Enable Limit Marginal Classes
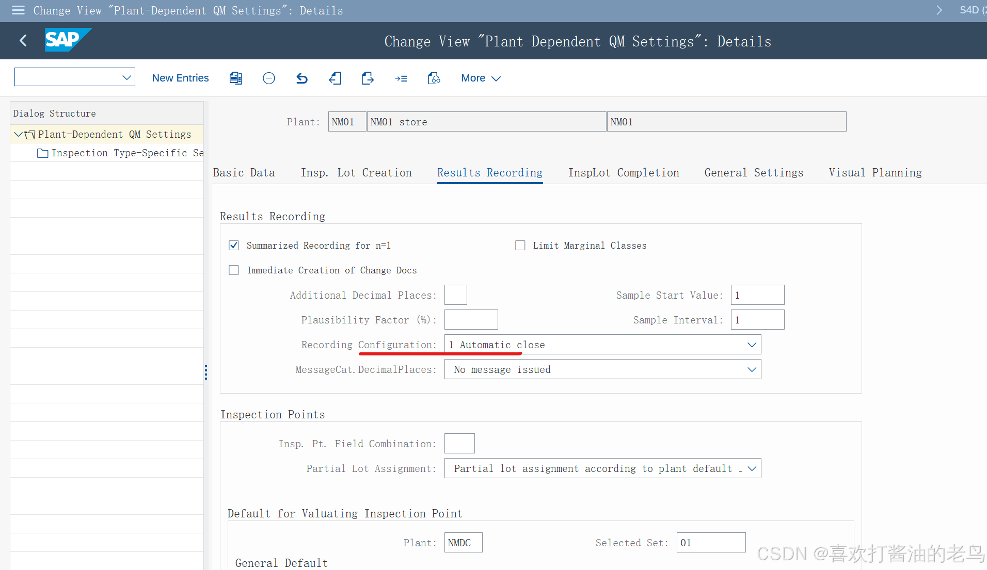Image resolution: width=987 pixels, height=570 pixels. point(520,245)
